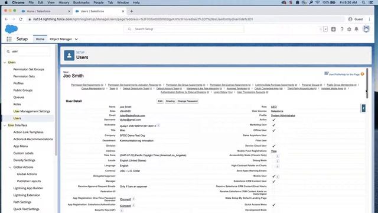Collapse the User Interface tree section
Screen dimensions: 378x213
tap(5, 125)
